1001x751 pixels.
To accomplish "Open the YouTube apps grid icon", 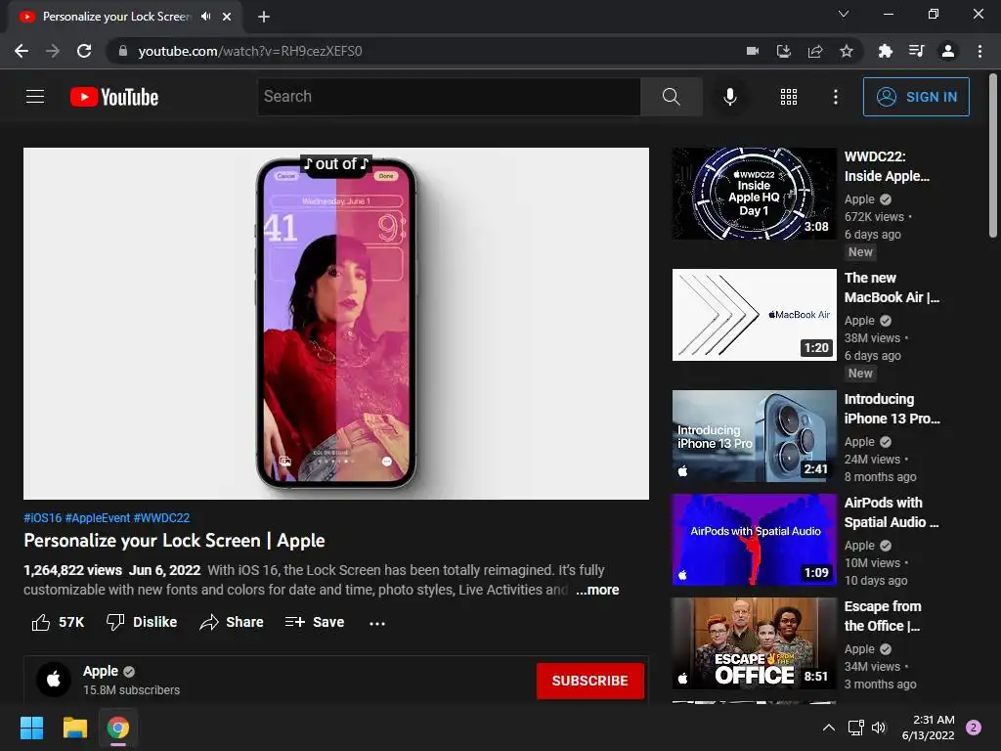I will (x=789, y=97).
